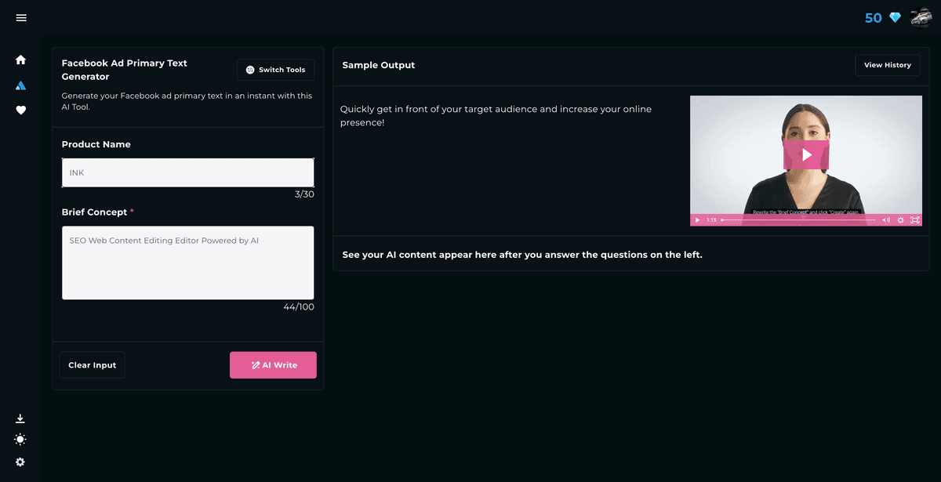Click the Clear Input button
The width and height of the screenshot is (941, 482).
click(x=92, y=364)
